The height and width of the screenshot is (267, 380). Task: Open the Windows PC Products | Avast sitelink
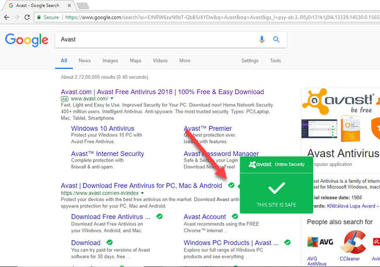click(x=231, y=242)
